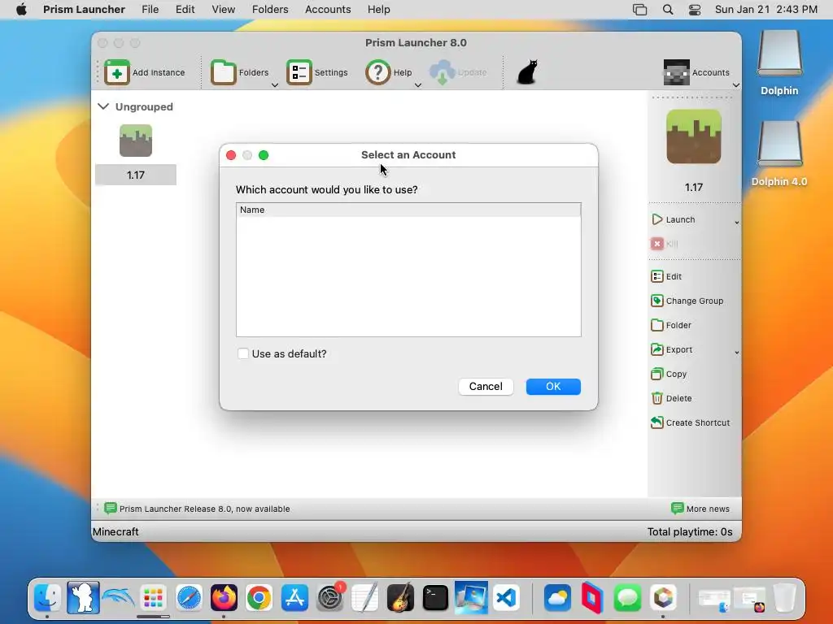Viewport: 833px width, 624px height.
Task: Click the large 1.17 grass block icon in sidebar
Action: point(694,136)
